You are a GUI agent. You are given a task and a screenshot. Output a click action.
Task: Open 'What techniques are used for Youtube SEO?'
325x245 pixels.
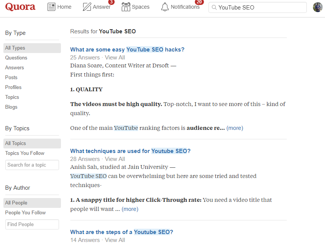[131, 151]
